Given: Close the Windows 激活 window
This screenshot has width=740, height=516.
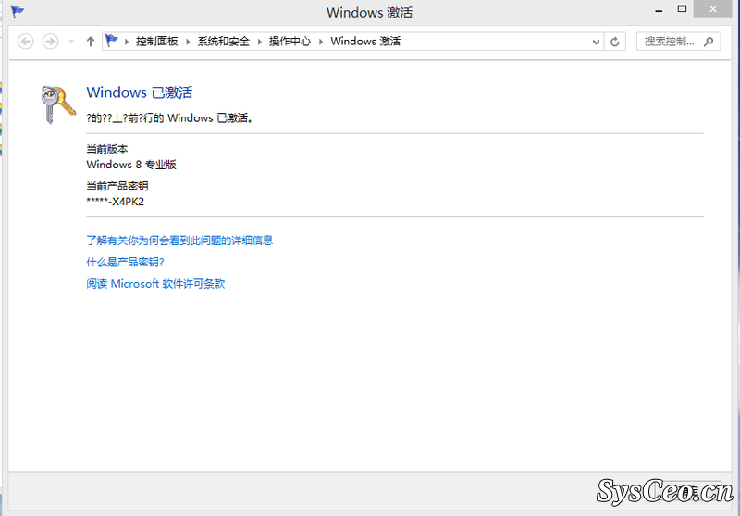Looking at the screenshot, I should 712,9.
